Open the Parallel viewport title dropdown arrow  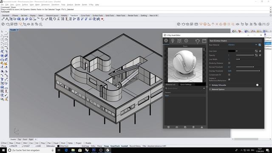click(x=18, y=30)
